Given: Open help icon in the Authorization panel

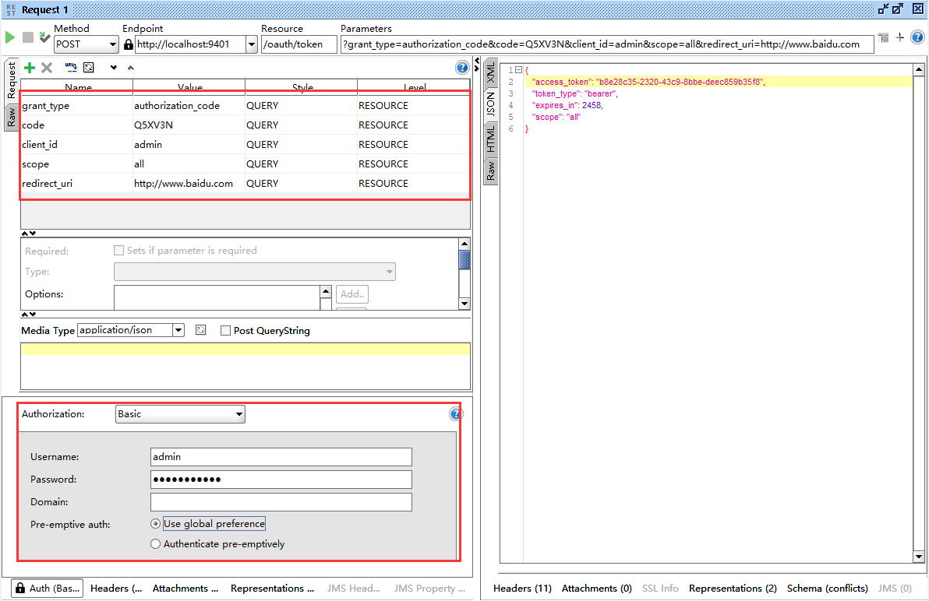Looking at the screenshot, I should [456, 414].
